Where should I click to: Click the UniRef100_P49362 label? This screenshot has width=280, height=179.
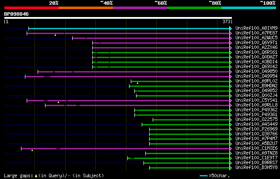(x=256, y=110)
